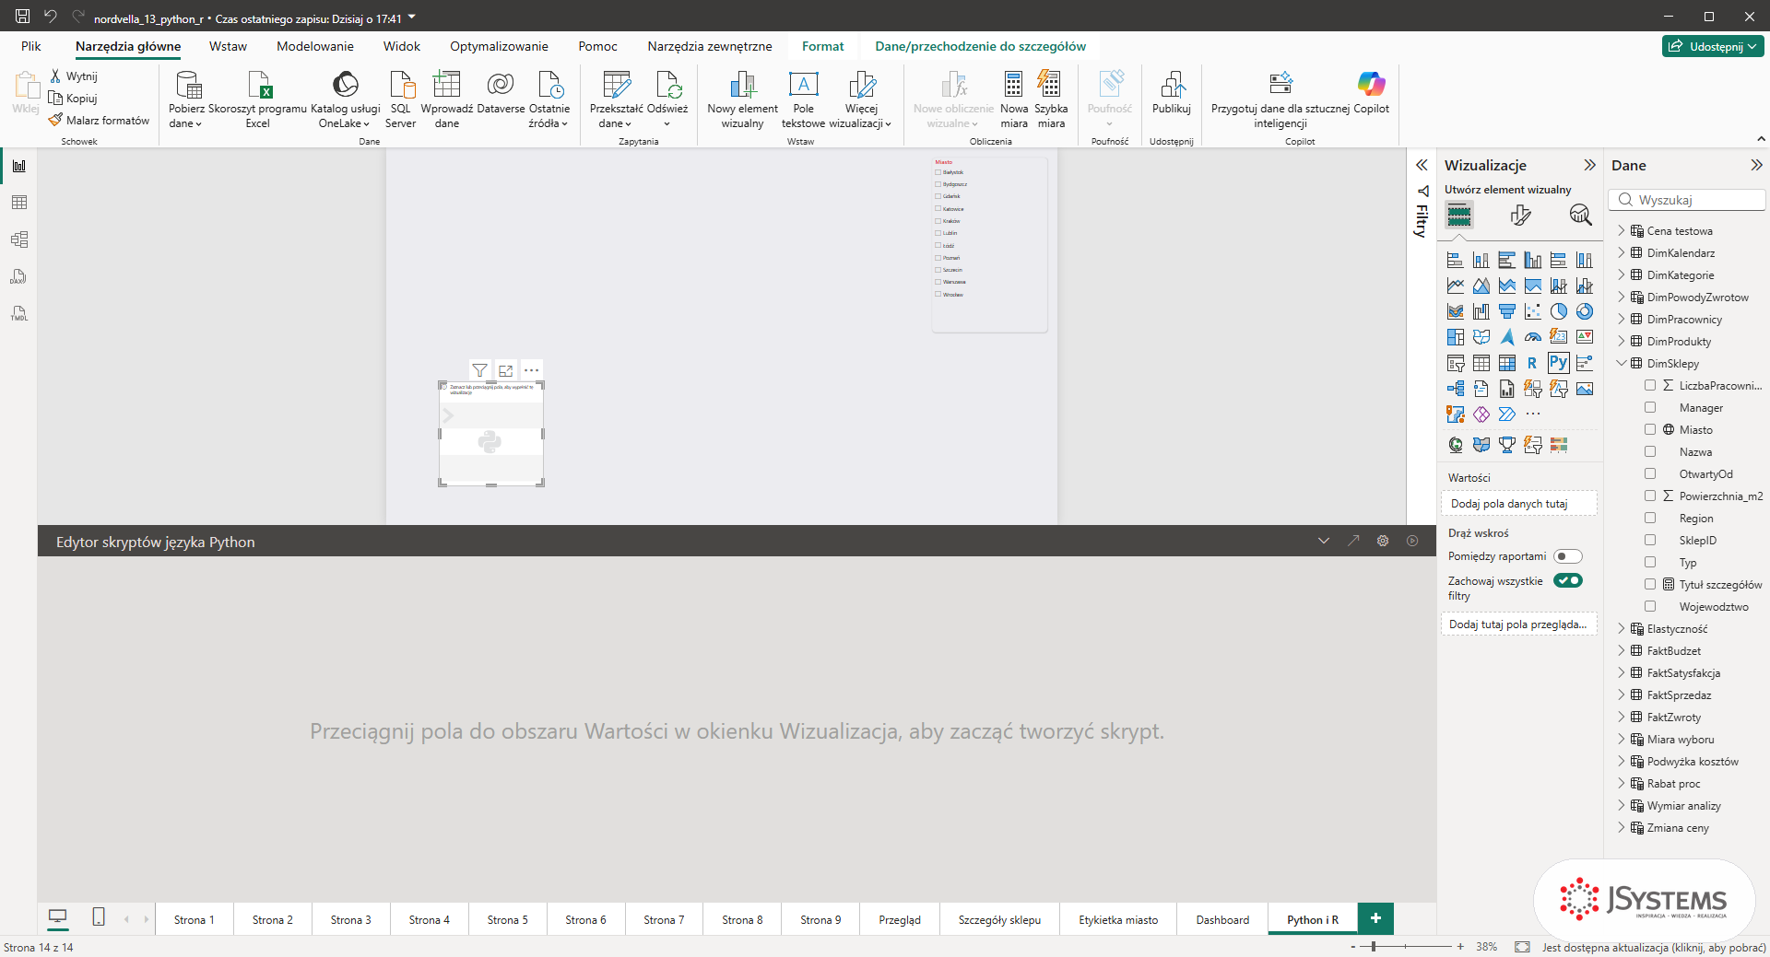Click the visual's focus mode icon
The image size is (1770, 957).
click(x=505, y=370)
